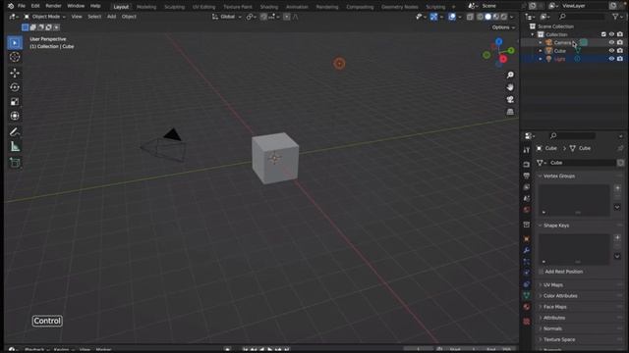
Task: Open the Render menu
Action: click(53, 6)
